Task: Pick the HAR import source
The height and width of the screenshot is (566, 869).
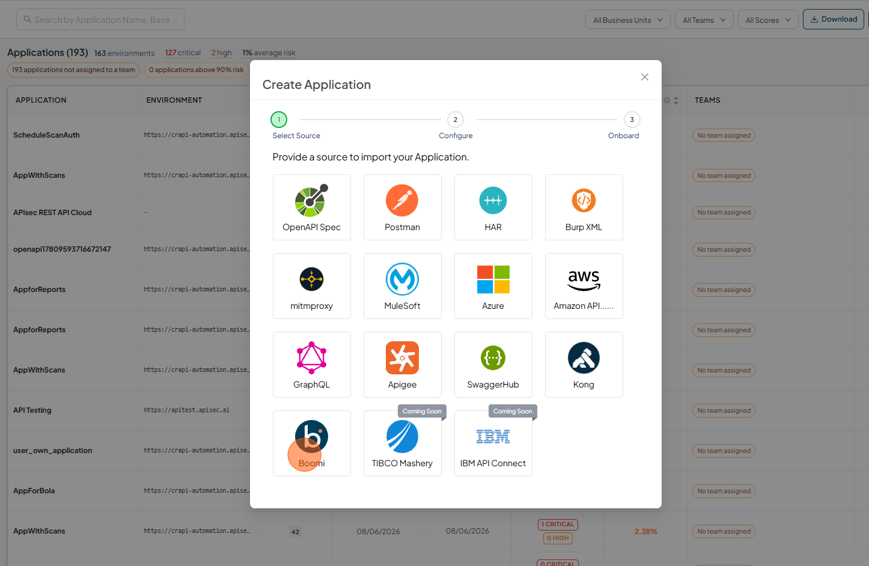Action: pos(493,207)
